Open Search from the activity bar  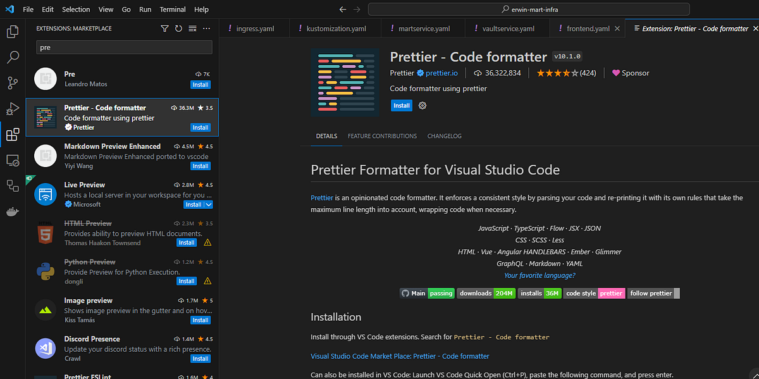13,57
